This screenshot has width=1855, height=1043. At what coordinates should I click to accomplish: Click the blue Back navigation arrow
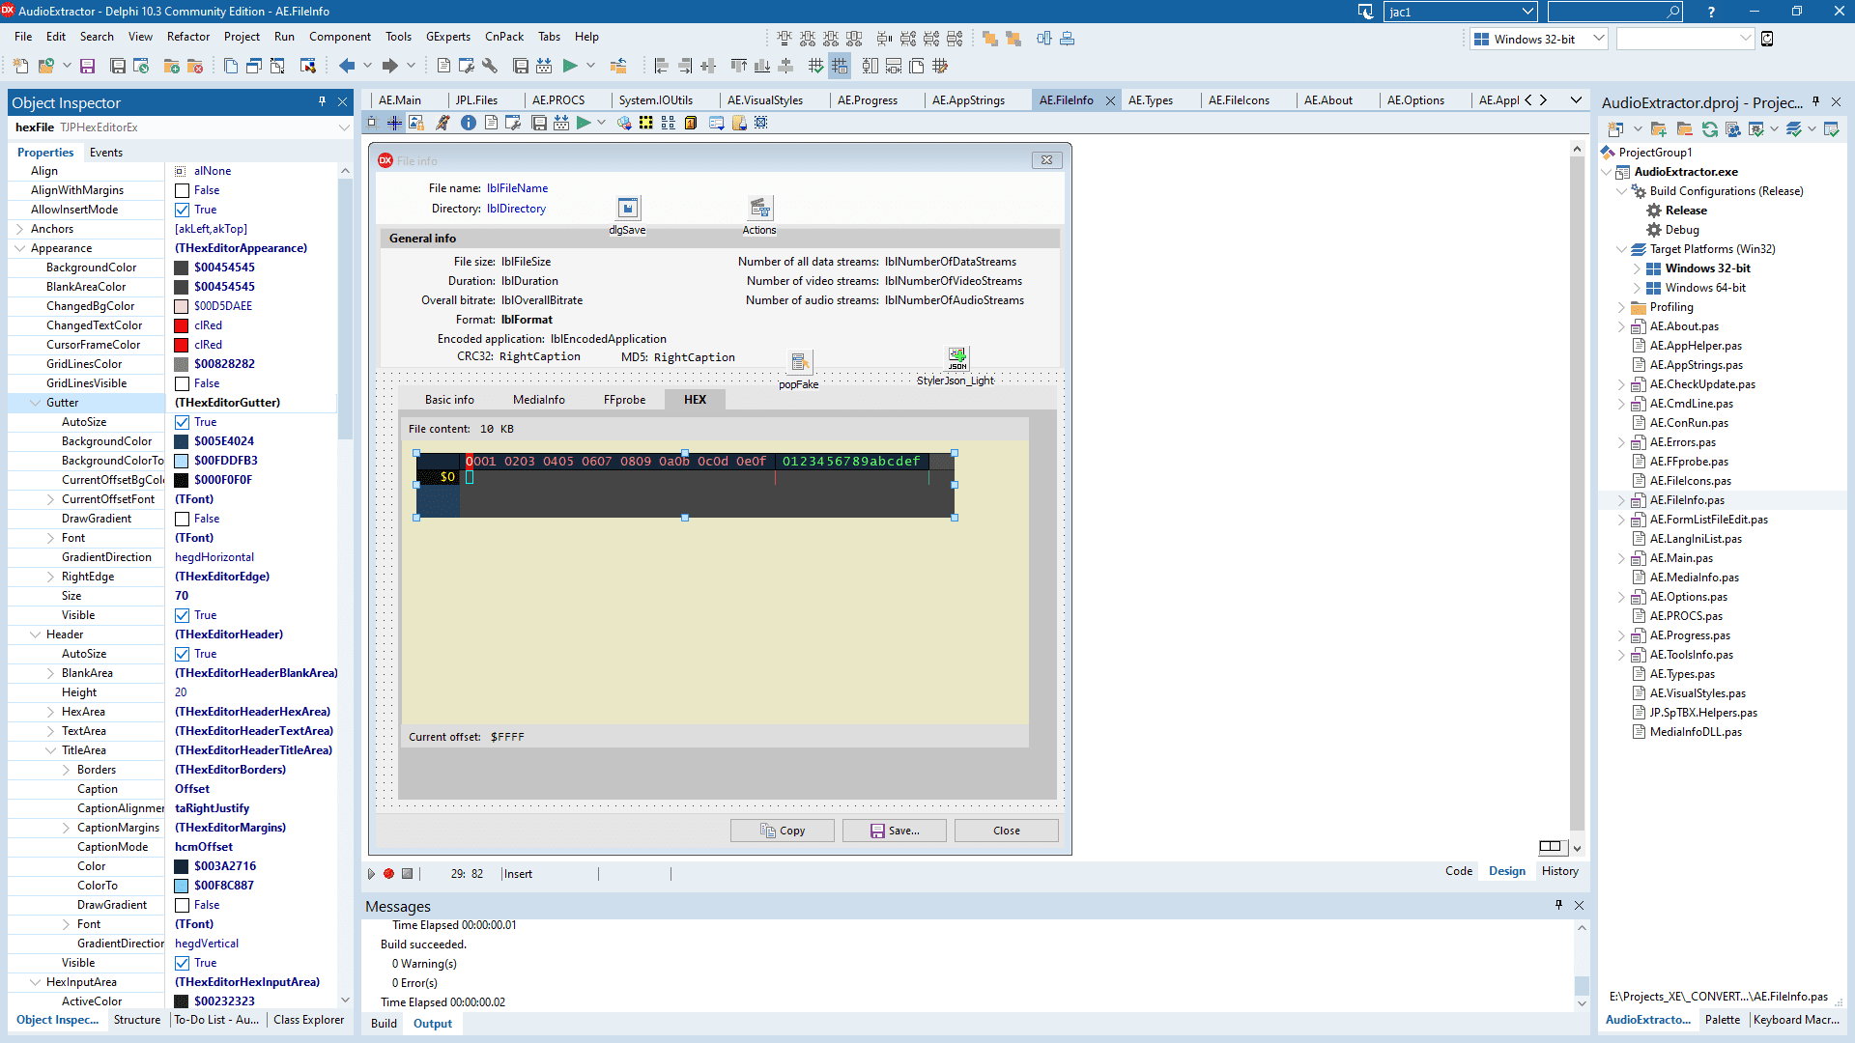(x=347, y=66)
